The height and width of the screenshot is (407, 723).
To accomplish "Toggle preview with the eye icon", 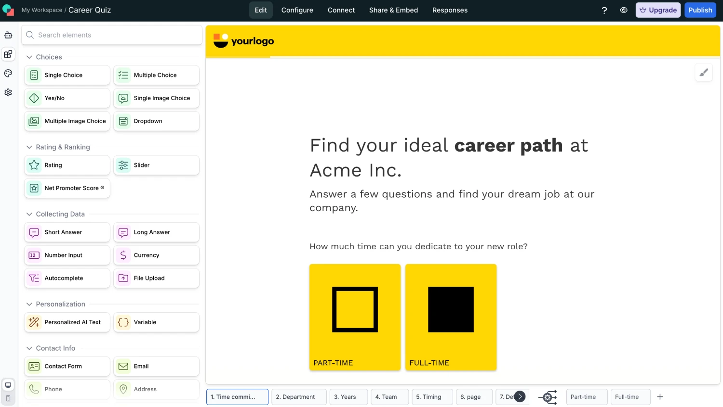I will [x=623, y=10].
